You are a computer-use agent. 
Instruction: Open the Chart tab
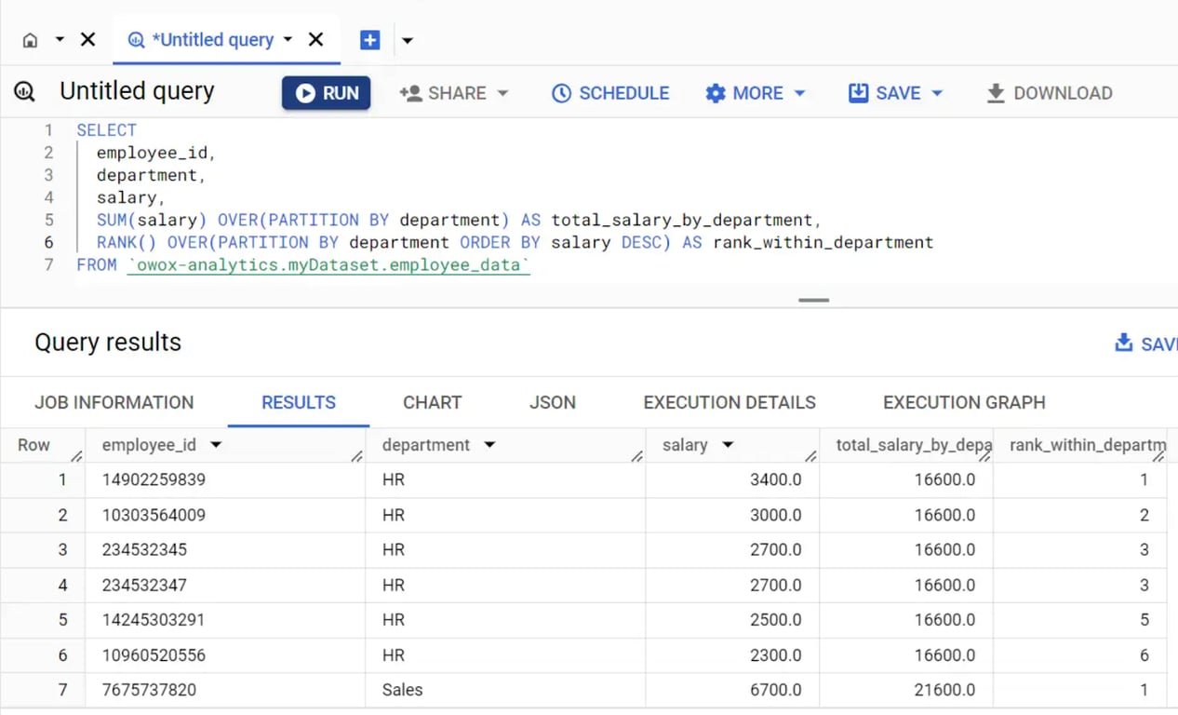[432, 402]
